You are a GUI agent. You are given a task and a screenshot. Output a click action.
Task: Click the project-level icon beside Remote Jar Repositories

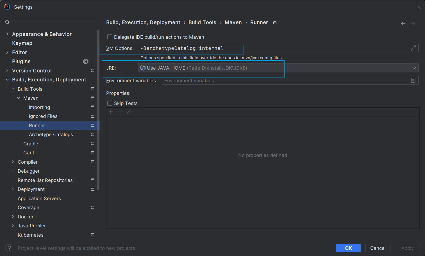(x=92, y=180)
